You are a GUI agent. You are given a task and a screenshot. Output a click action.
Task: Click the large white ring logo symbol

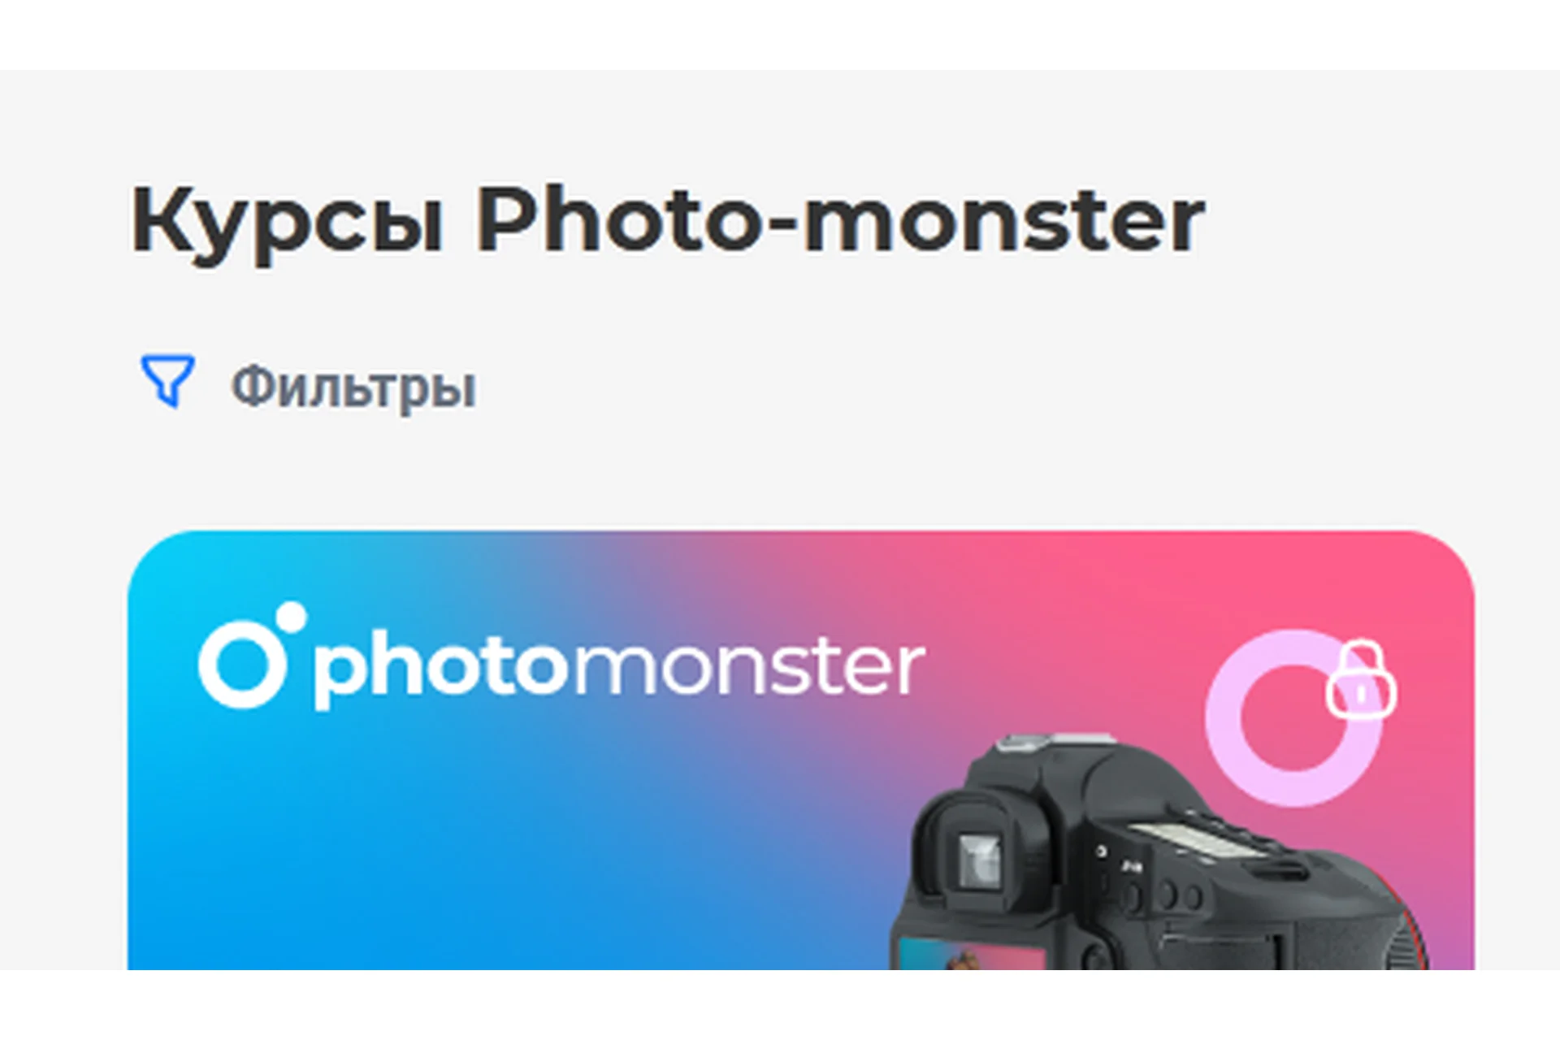pyautogui.click(x=241, y=664)
